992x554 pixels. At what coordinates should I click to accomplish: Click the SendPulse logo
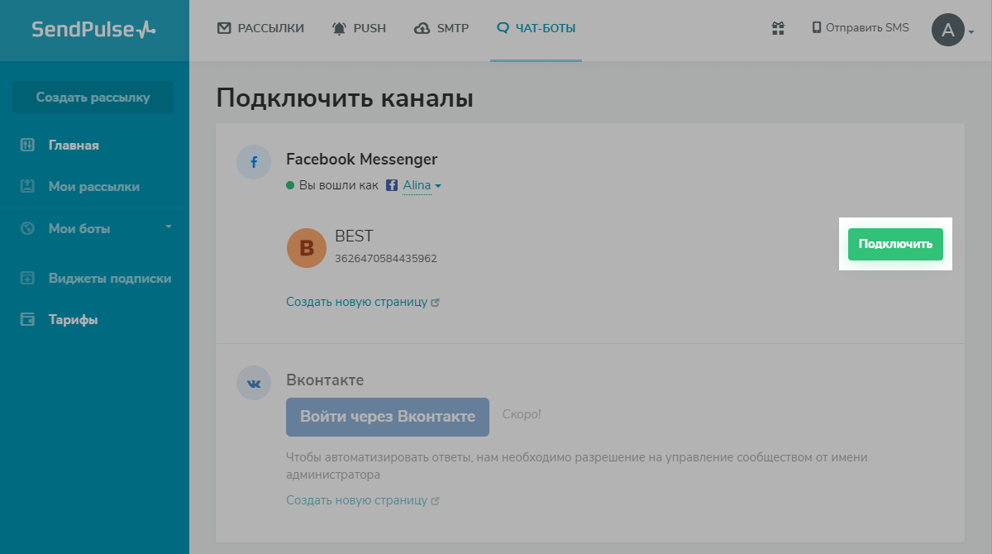point(93,30)
